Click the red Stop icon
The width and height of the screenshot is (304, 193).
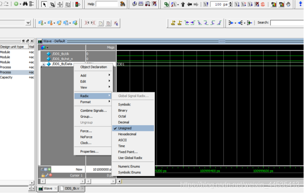[263, 4]
